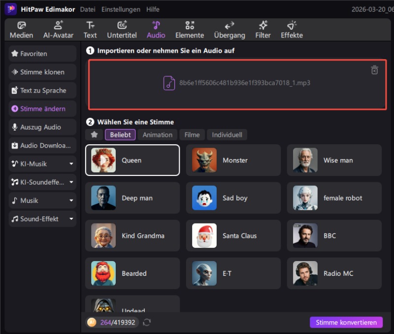Click the Stimme konvertieren button

pyautogui.click(x=346, y=322)
